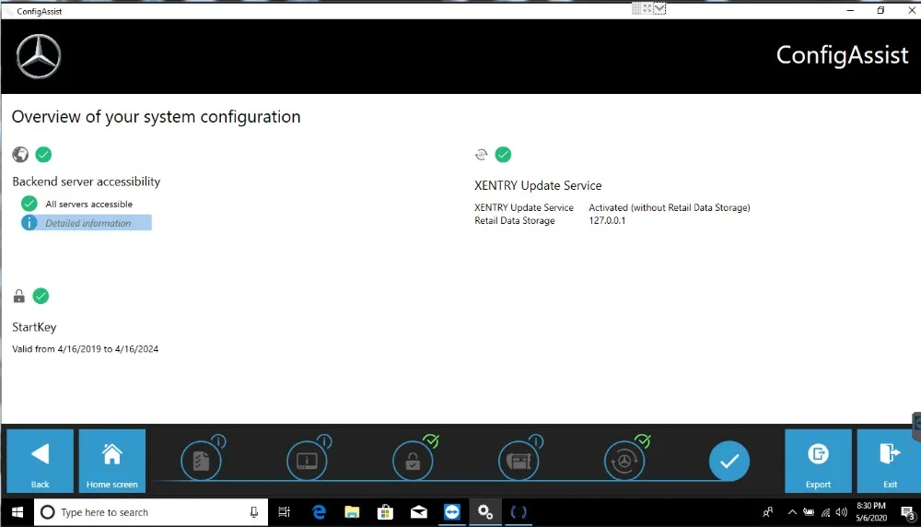Open Task View on the taskbar
Image resolution: width=921 pixels, height=527 pixels.
pos(284,512)
